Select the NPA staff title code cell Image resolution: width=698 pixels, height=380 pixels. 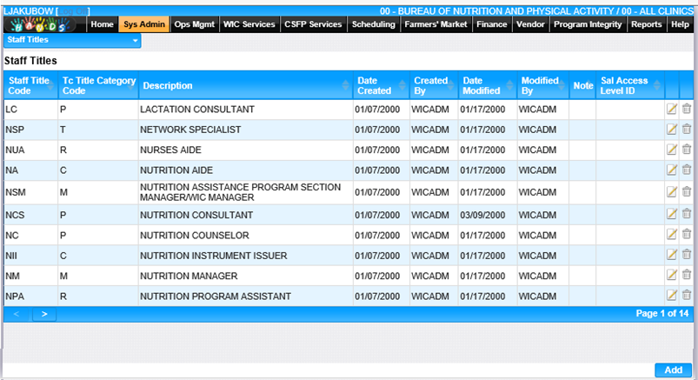click(30, 297)
